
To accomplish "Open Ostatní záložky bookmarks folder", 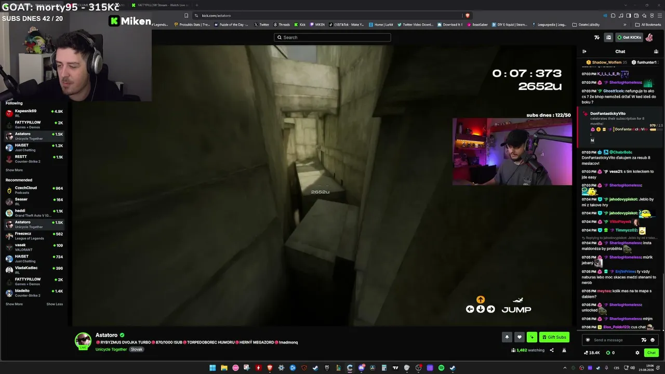I will pos(586,24).
